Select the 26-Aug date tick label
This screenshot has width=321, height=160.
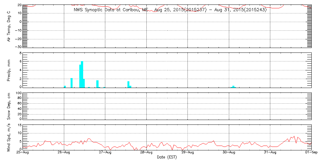coord(64,153)
